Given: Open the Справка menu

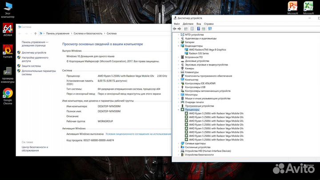Looking at the screenshot, I should (208, 24).
